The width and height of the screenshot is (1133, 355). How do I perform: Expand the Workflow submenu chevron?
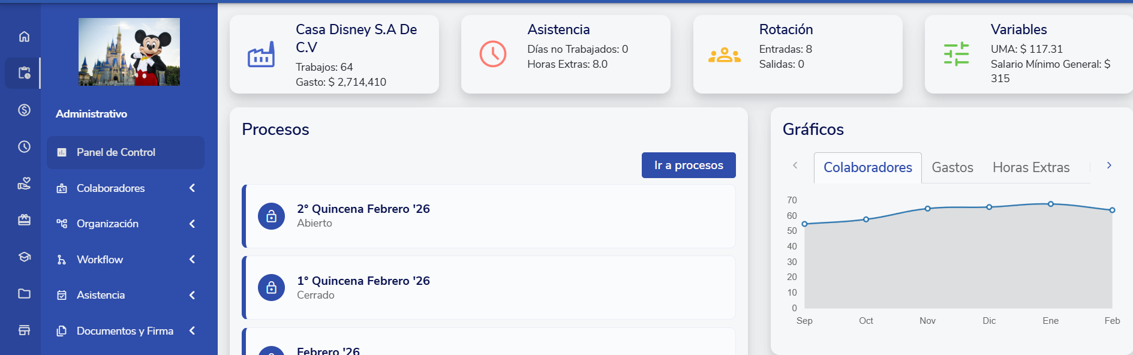192,260
